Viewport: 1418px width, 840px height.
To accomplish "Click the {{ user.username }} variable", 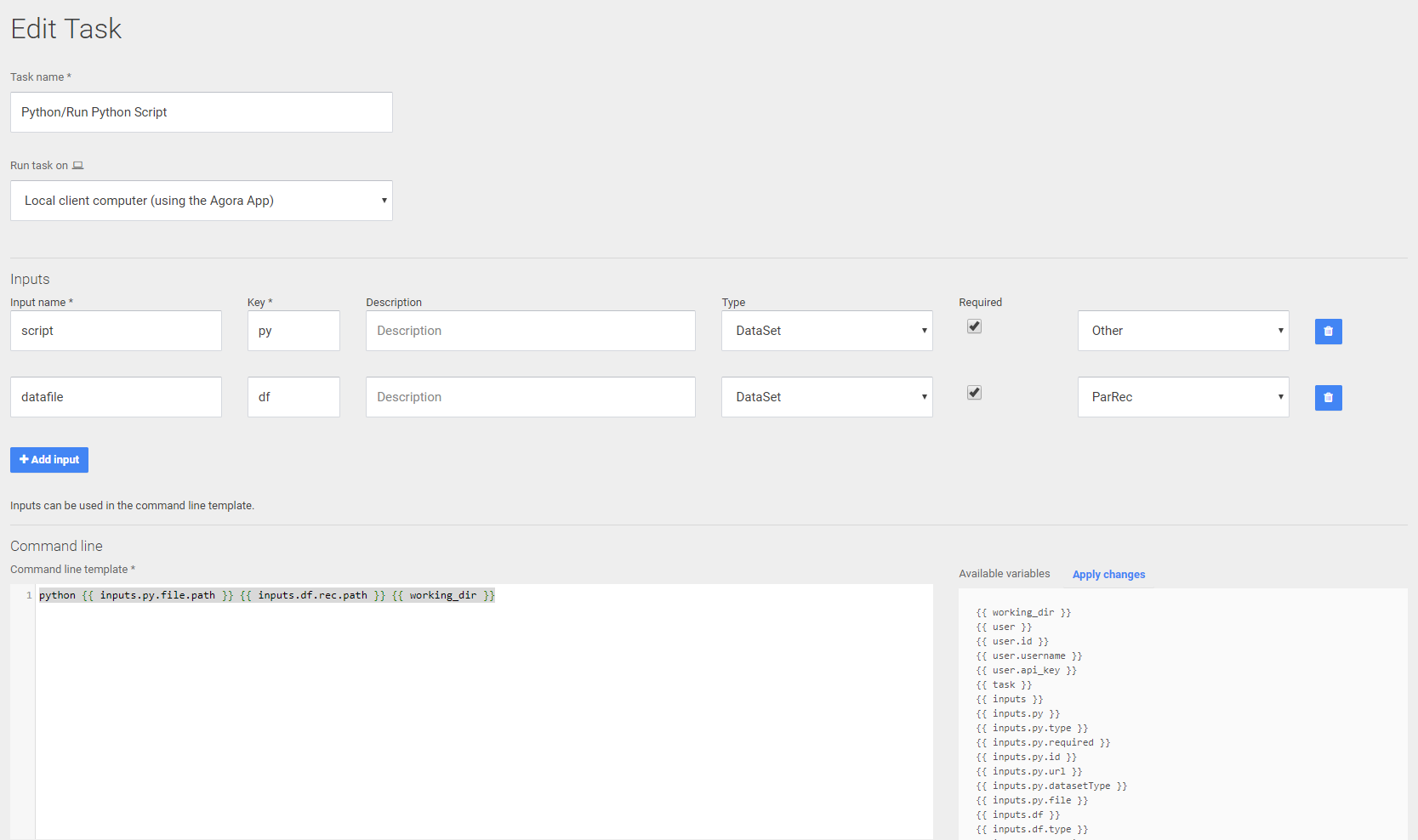I will 1029,656.
